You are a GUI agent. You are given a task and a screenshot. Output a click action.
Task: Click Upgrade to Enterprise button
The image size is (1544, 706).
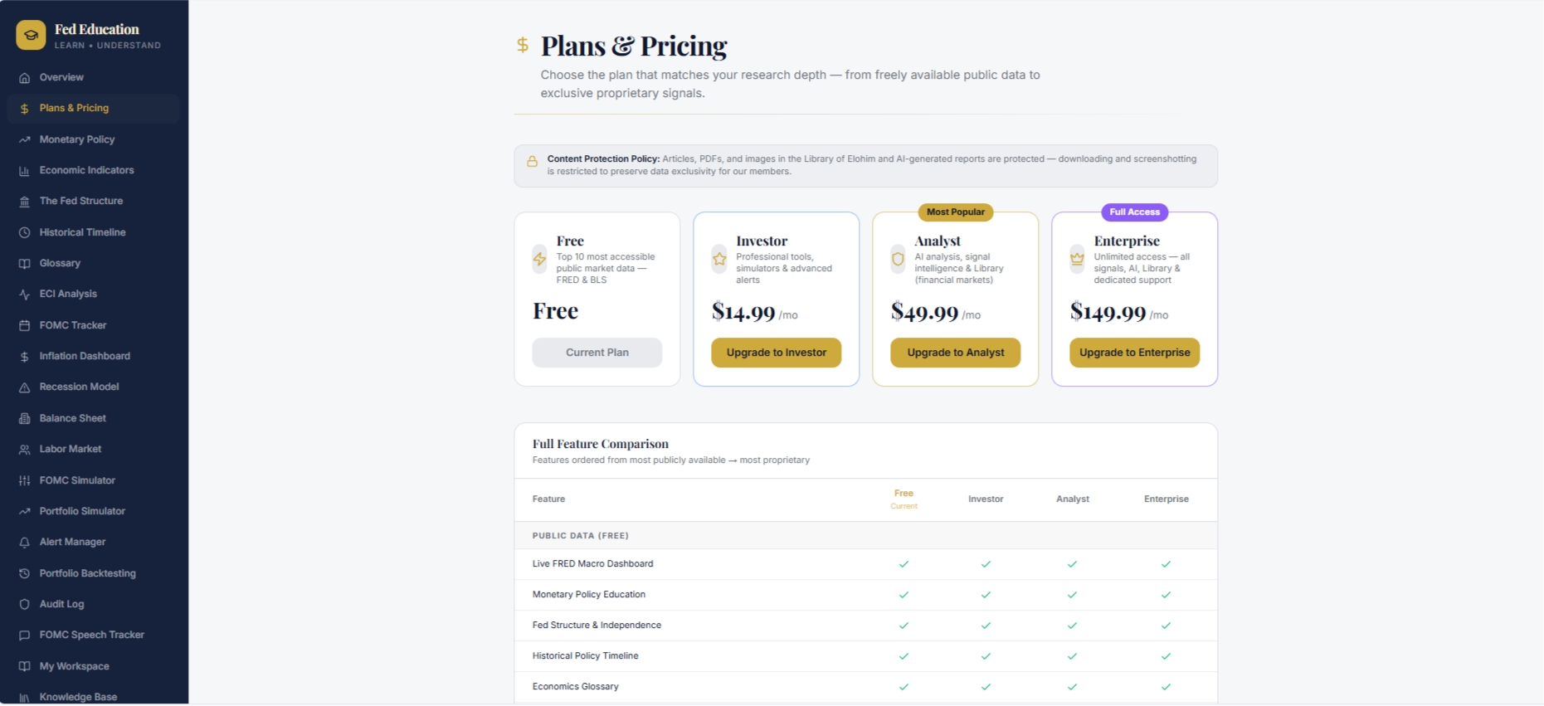(1134, 353)
